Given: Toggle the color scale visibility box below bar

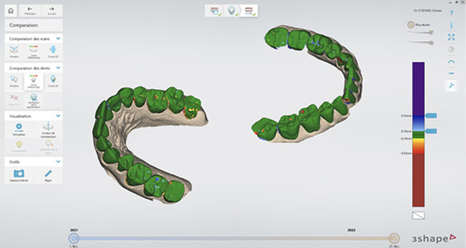Looking at the screenshot, I should tap(418, 215).
